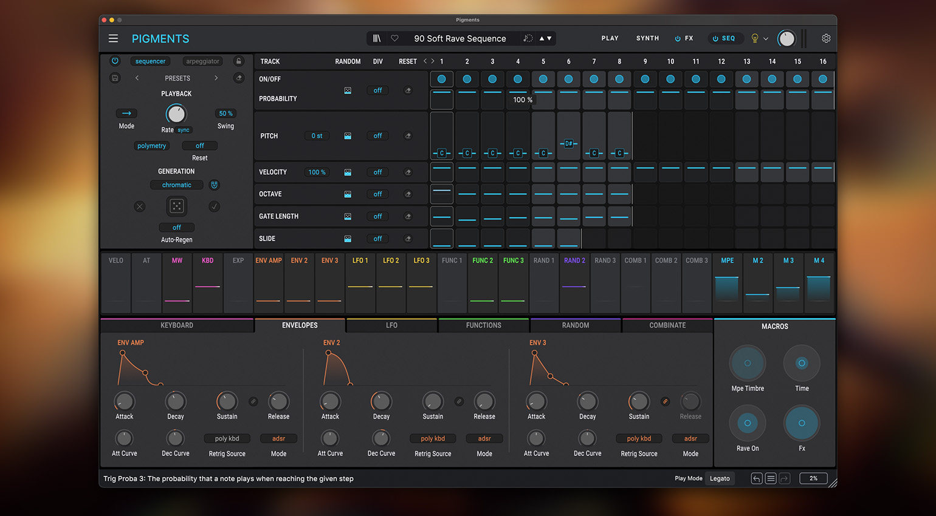Open the SYNTH view tab

click(647, 38)
